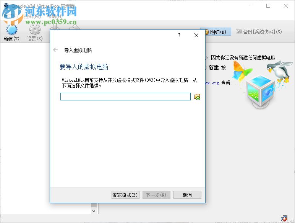Switch to the Snapshots (备份[系统快照]) tab
The image size is (295, 223).
point(259,32)
